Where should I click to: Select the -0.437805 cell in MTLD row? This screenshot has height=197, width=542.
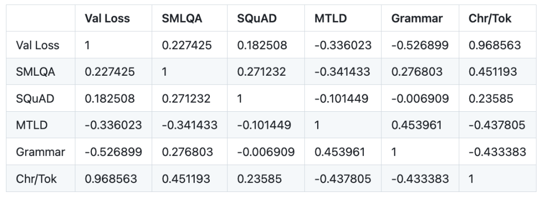[497, 125]
